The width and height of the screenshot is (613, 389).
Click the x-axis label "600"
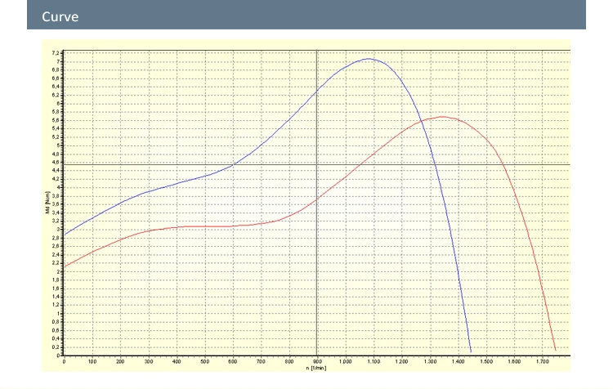click(233, 362)
